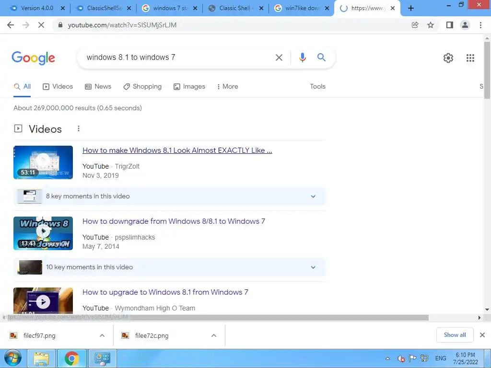Click the address bar URL
Image resolution: width=491 pixels, height=368 pixels.
point(122,25)
